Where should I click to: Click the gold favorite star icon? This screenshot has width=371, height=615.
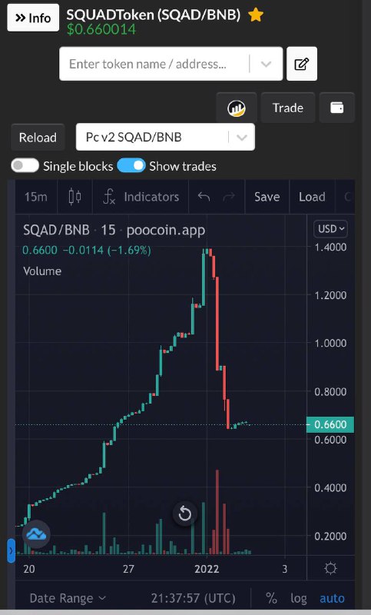(256, 15)
